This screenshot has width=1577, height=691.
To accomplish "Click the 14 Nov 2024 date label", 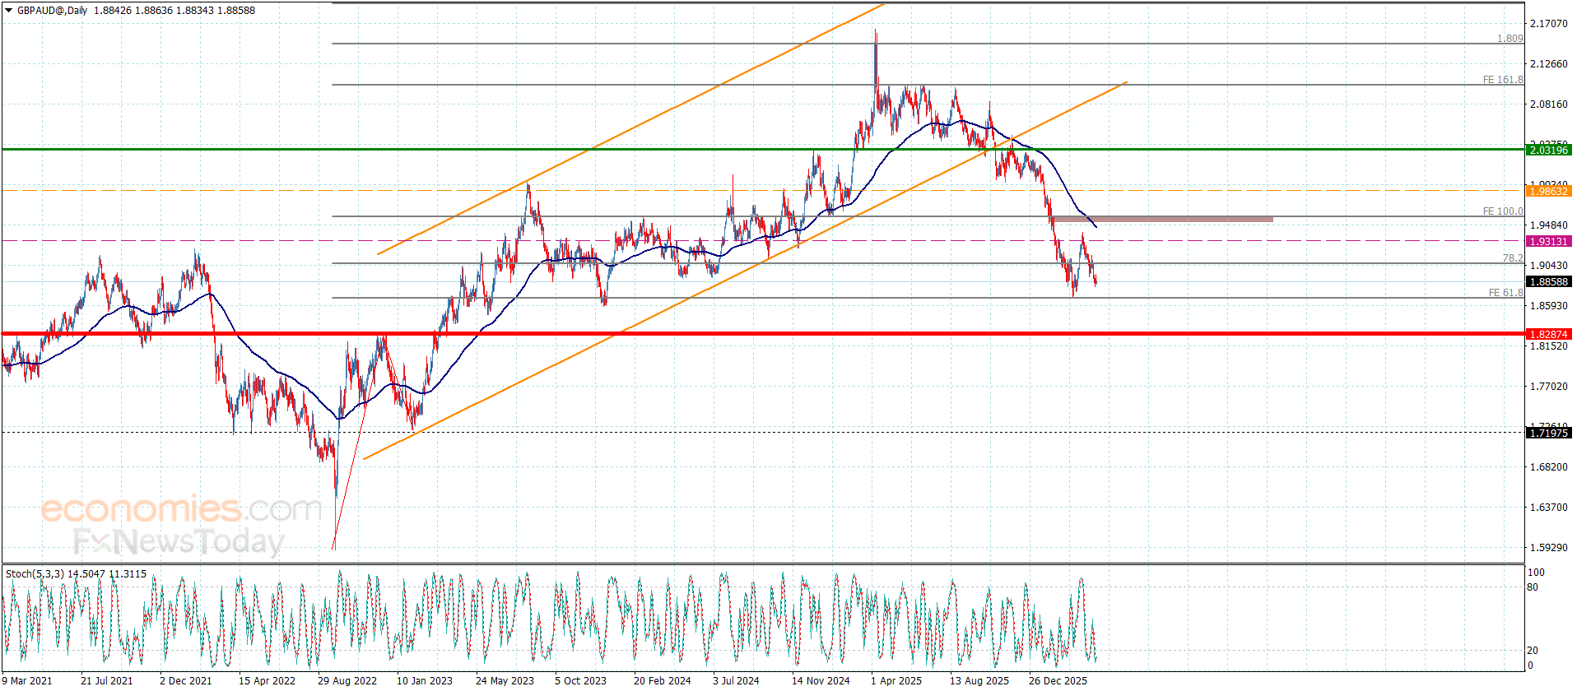I will coord(821,680).
